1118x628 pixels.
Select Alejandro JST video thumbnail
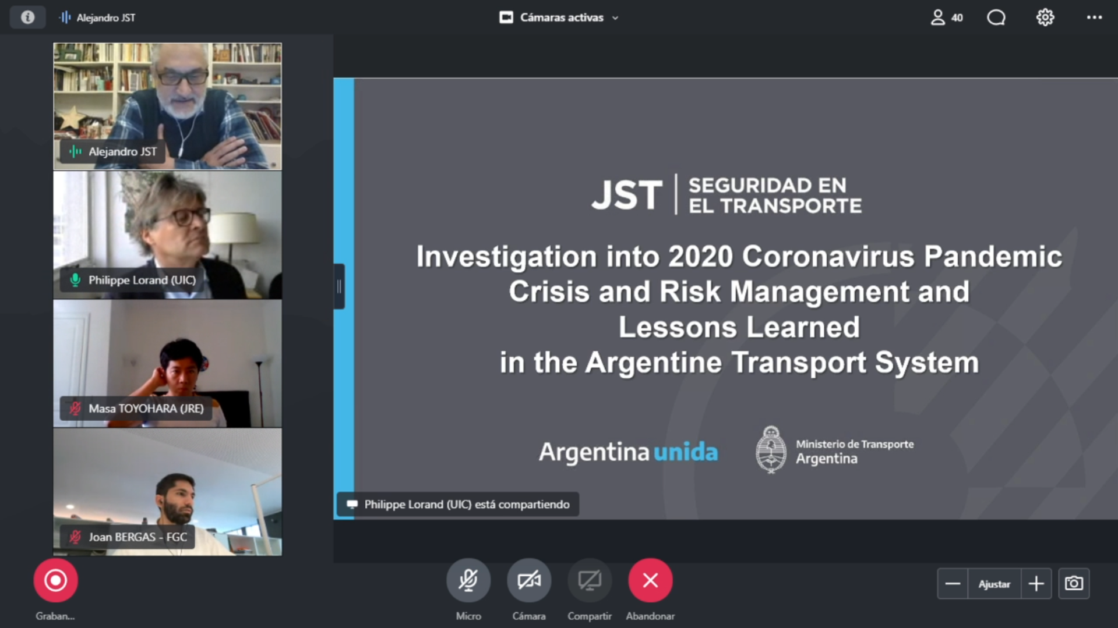tap(167, 106)
